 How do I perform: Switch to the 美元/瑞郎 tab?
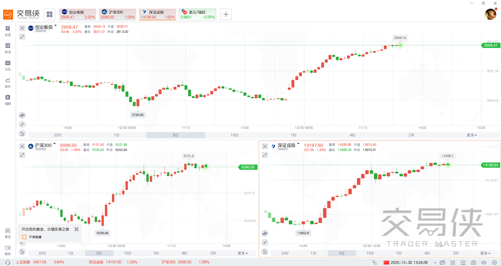(x=197, y=14)
